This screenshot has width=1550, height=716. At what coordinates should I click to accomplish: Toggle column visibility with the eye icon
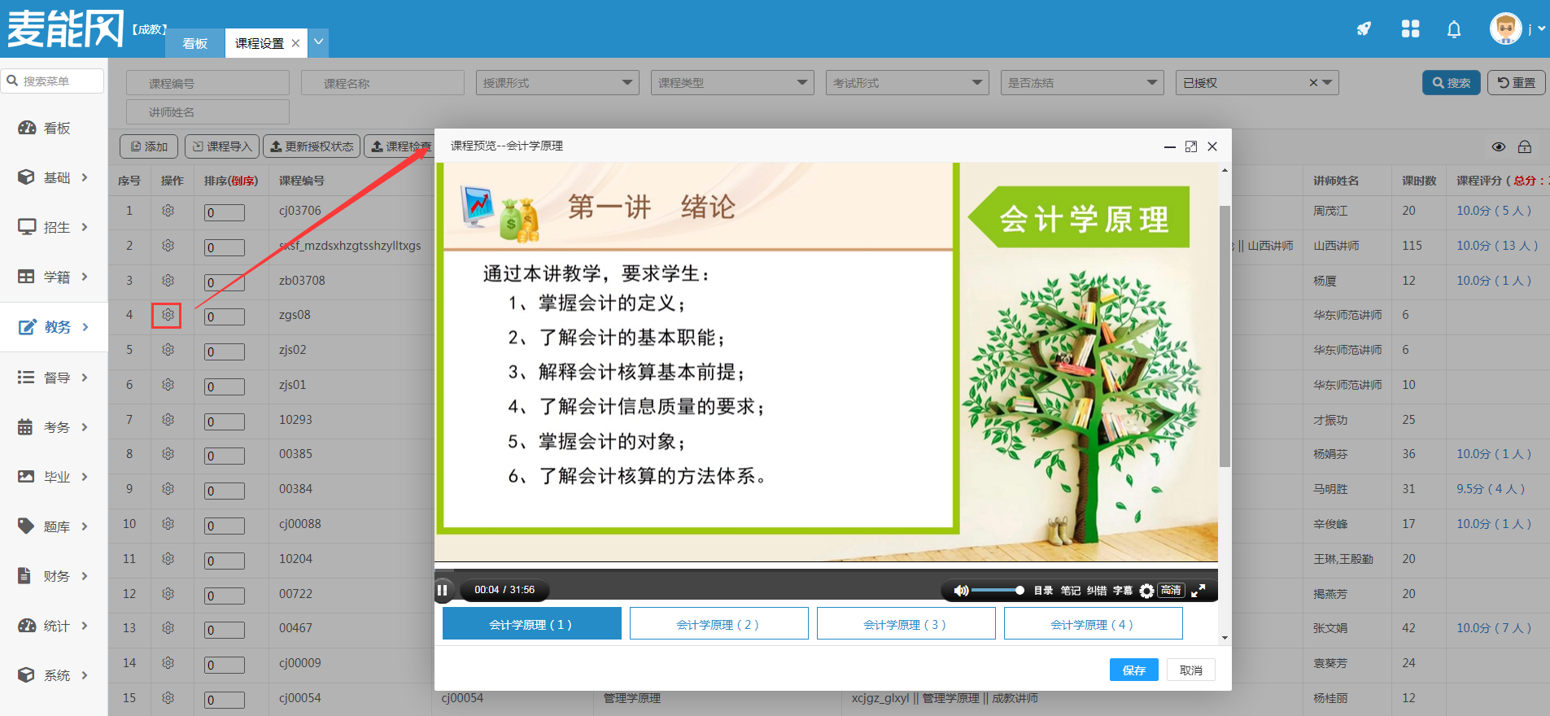point(1498,147)
